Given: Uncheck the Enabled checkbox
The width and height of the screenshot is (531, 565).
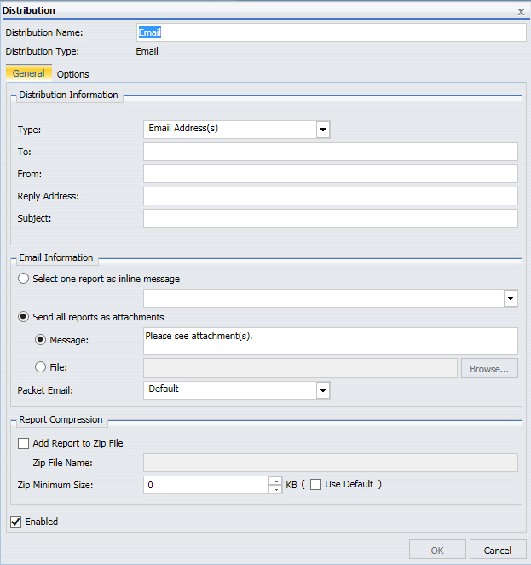Looking at the screenshot, I should [x=16, y=522].
